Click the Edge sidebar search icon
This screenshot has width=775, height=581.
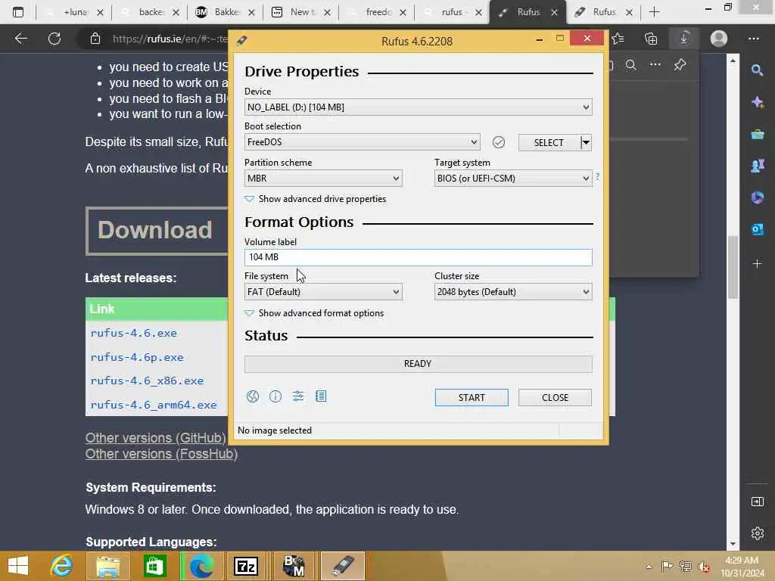pos(757,70)
